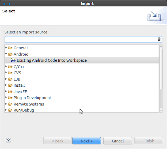Click the Plug-in Development folder icon

coord(10,98)
